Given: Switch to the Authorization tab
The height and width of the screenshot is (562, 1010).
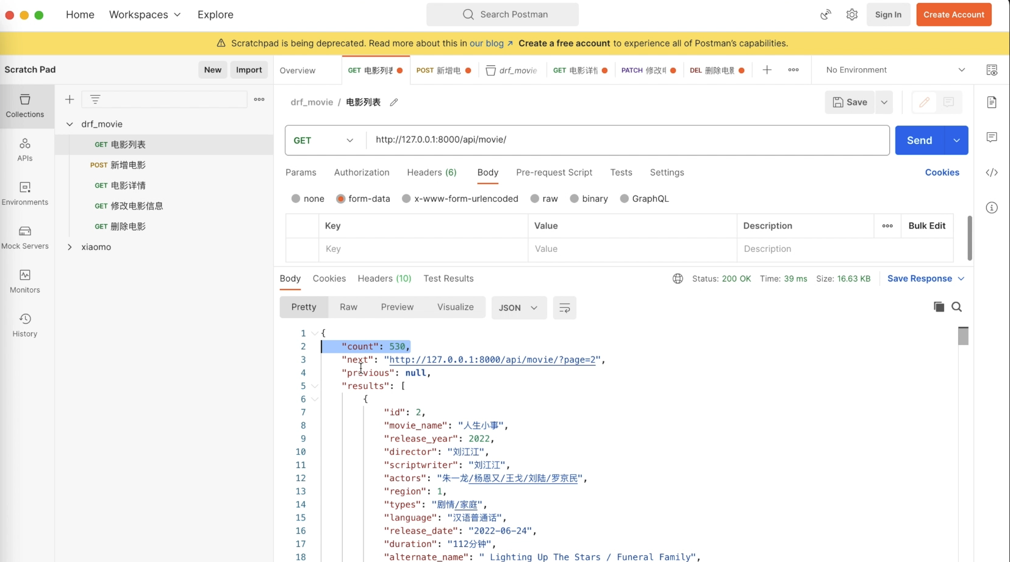Looking at the screenshot, I should 362,173.
